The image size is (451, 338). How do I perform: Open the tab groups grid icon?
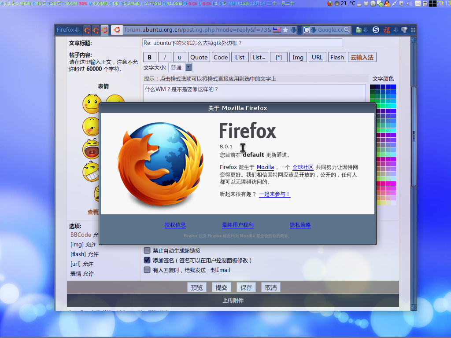click(413, 30)
